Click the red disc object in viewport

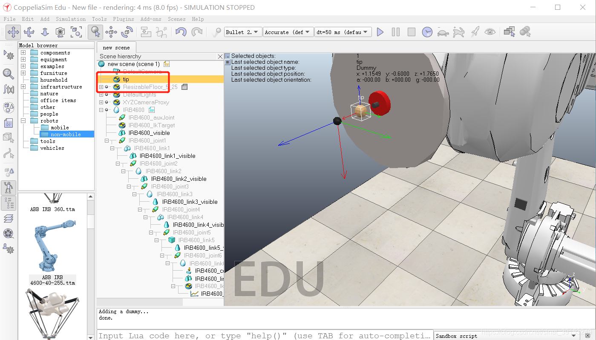click(x=380, y=103)
